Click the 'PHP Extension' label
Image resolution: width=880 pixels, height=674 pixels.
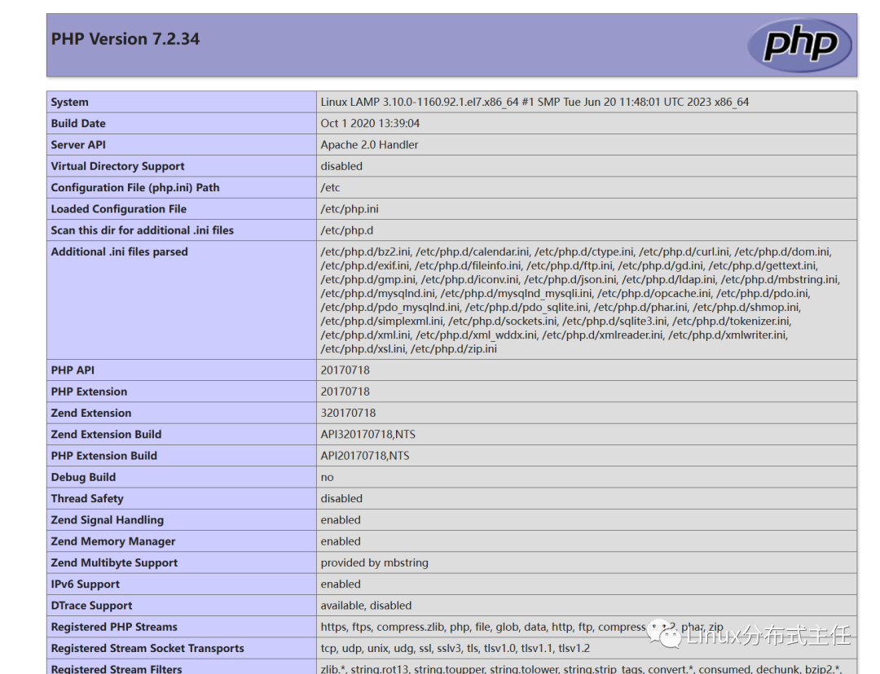coord(89,392)
